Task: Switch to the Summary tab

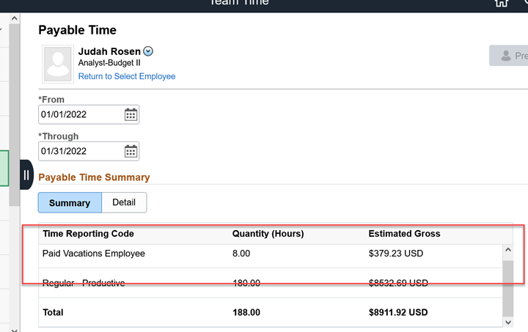Action: (x=70, y=203)
